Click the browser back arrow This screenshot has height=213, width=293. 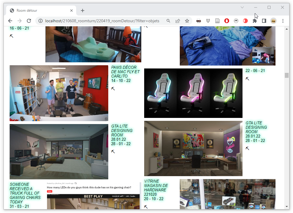pyautogui.click(x=10, y=21)
